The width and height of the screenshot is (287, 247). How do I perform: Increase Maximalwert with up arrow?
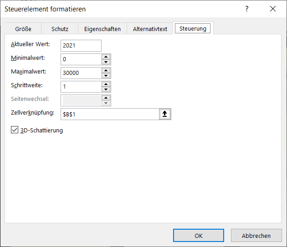[106, 70]
